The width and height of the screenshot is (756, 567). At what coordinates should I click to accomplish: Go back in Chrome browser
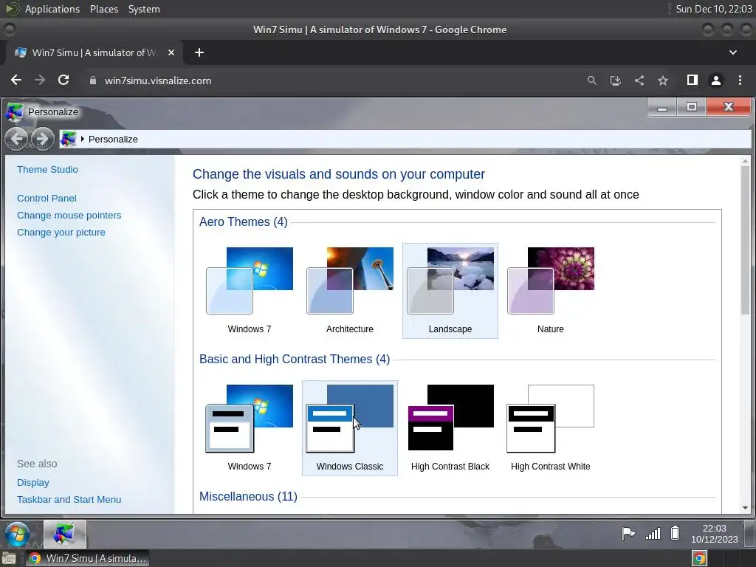[x=16, y=80]
